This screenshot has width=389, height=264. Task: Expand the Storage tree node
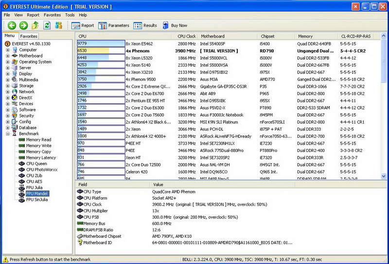coord(8,86)
